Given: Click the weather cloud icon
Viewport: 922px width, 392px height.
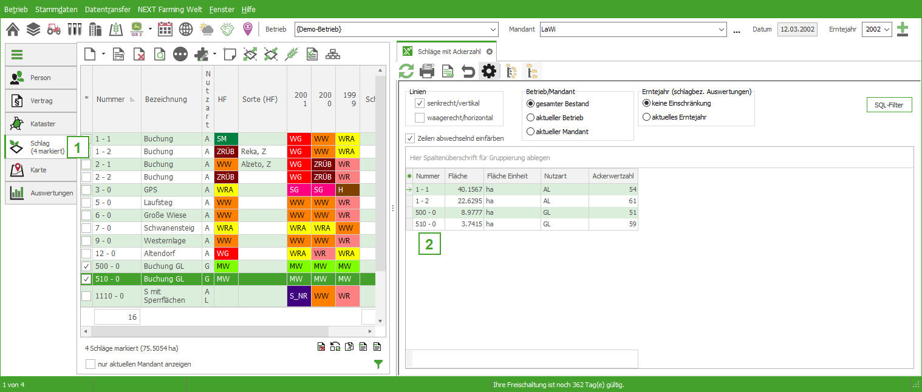Looking at the screenshot, I should 207,29.
